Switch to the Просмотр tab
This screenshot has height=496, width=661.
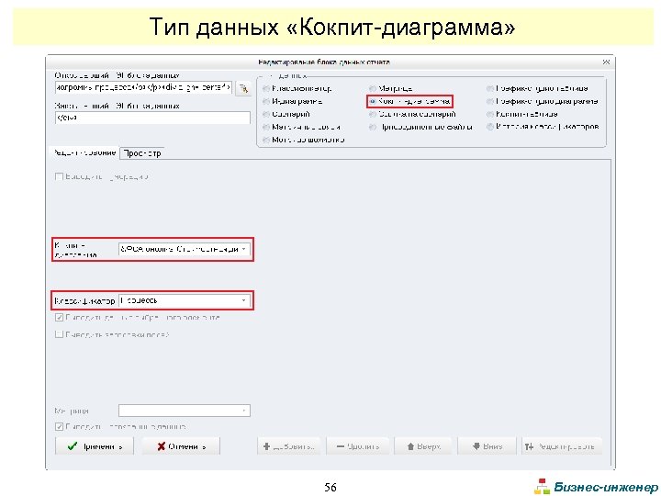click(x=142, y=153)
